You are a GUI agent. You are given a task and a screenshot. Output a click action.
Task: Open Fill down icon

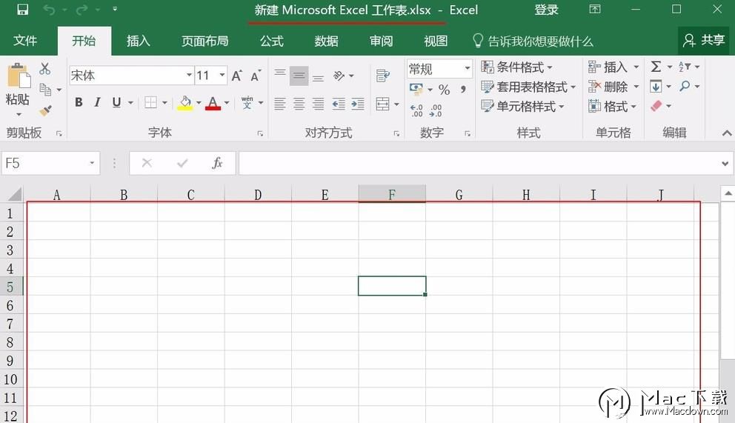click(656, 86)
